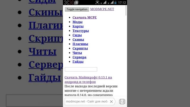Open the Карты menu link
This screenshot has height=107, width=190.
(78, 26)
